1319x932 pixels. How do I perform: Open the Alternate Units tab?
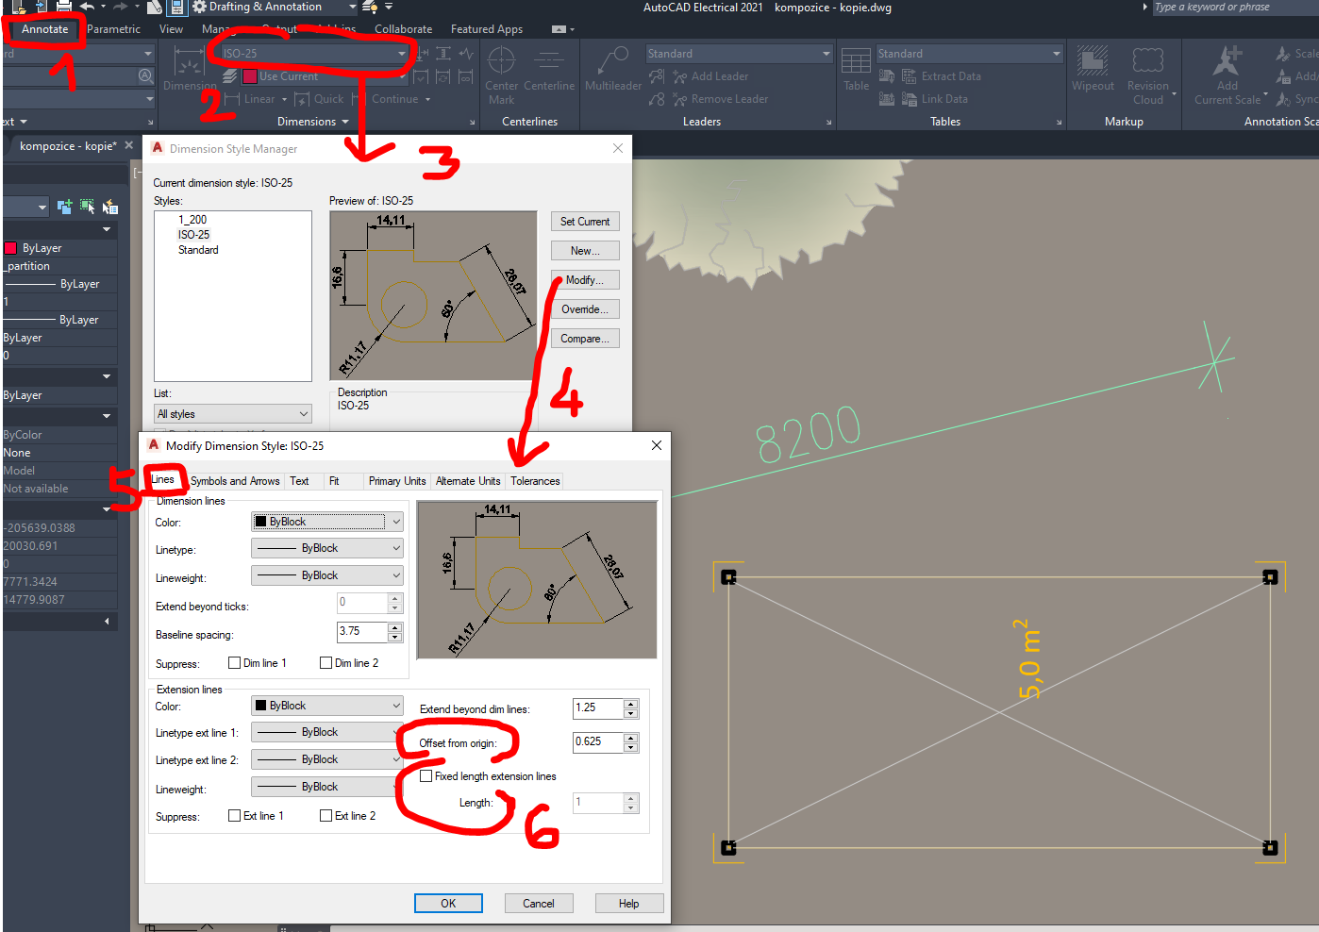[468, 481]
